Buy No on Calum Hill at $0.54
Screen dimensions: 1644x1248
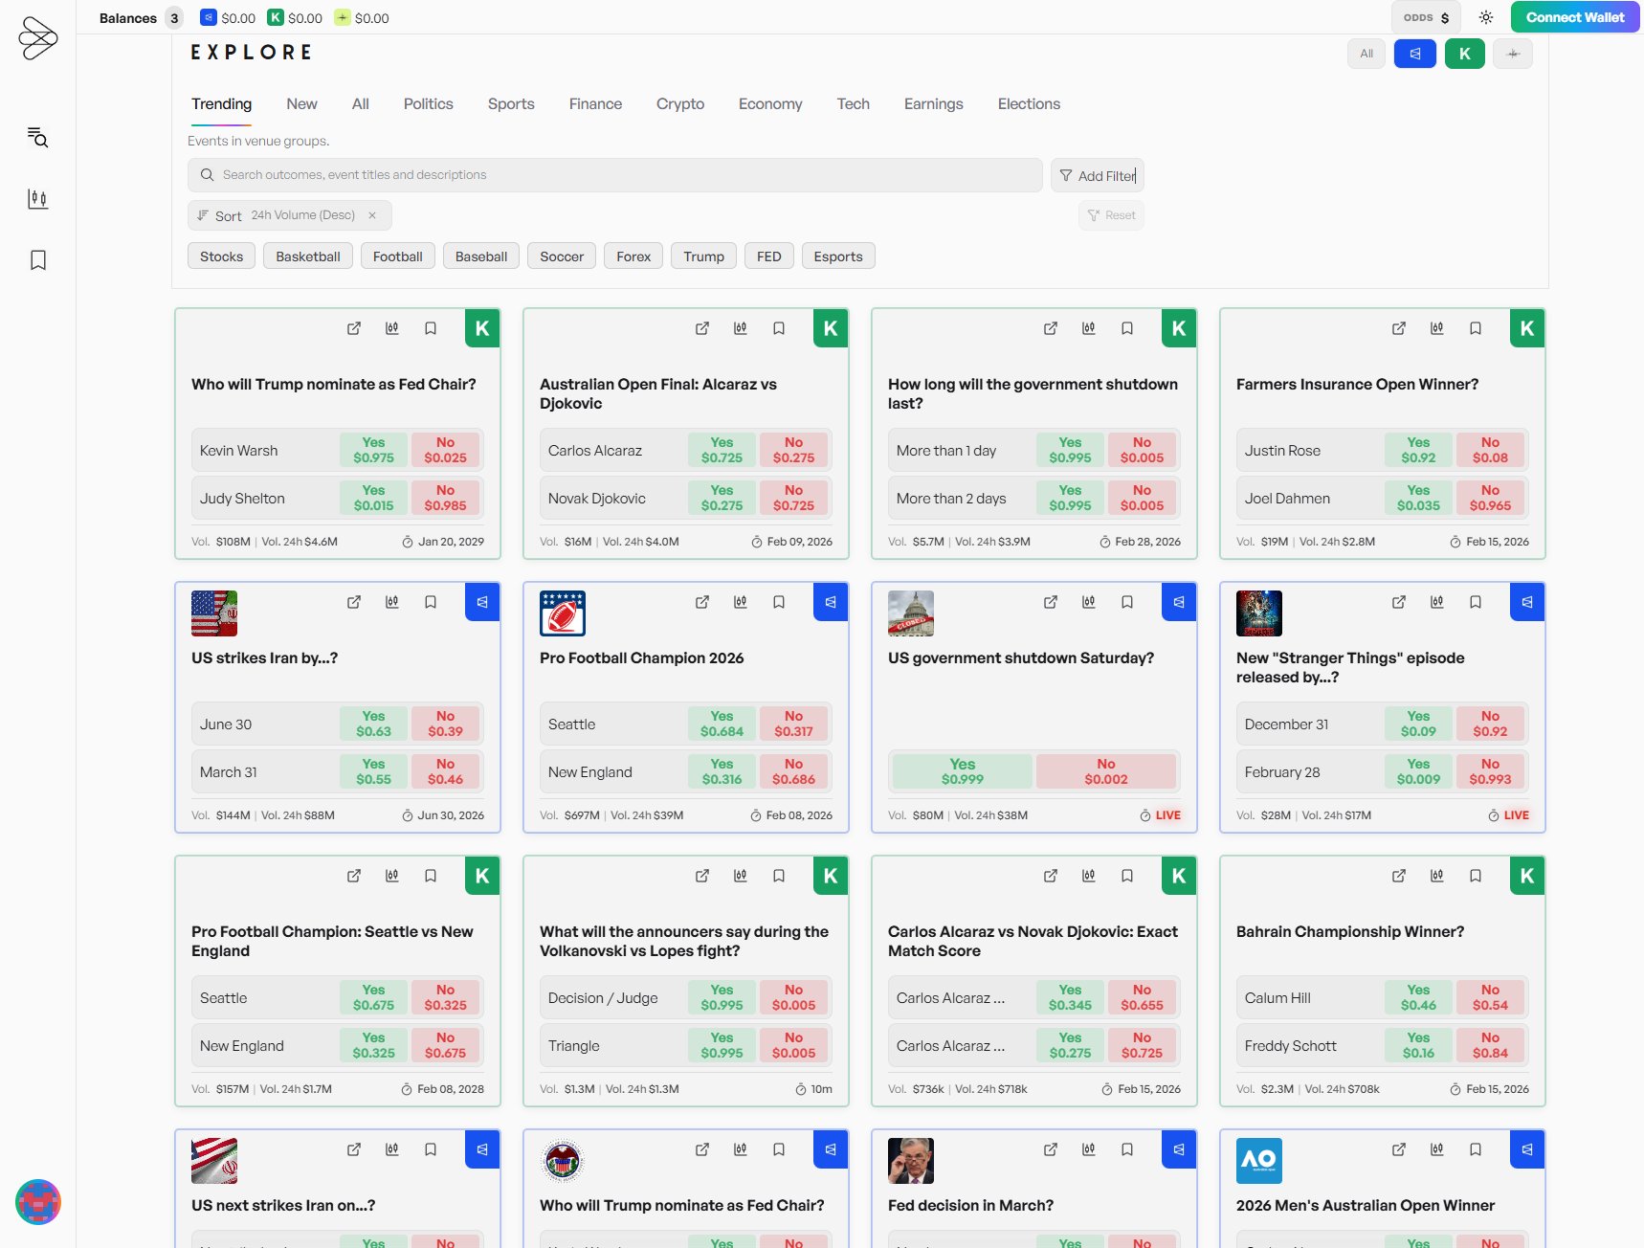pyautogui.click(x=1490, y=997)
